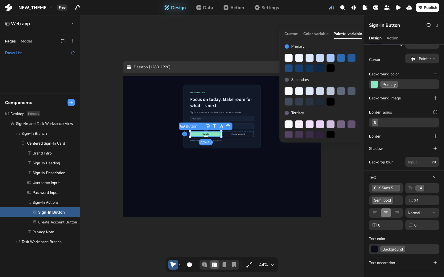Open the Custom color tab
This screenshot has height=277, width=444.
tap(291, 34)
